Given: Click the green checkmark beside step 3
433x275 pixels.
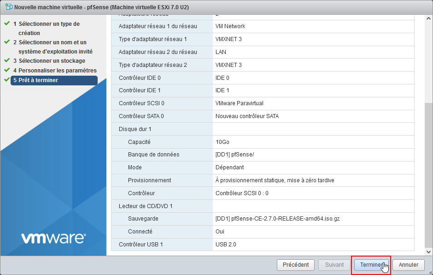Looking at the screenshot, I should pyautogui.click(x=7, y=60).
